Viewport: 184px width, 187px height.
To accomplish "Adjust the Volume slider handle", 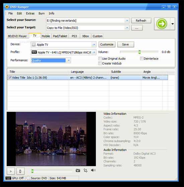I will pos(139,52).
